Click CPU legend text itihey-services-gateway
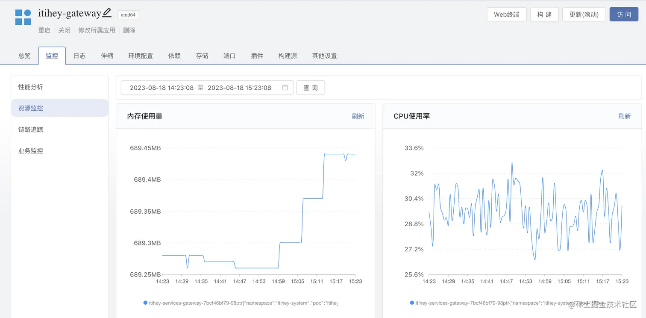Viewport: 646px width, 318px height. tap(510, 303)
